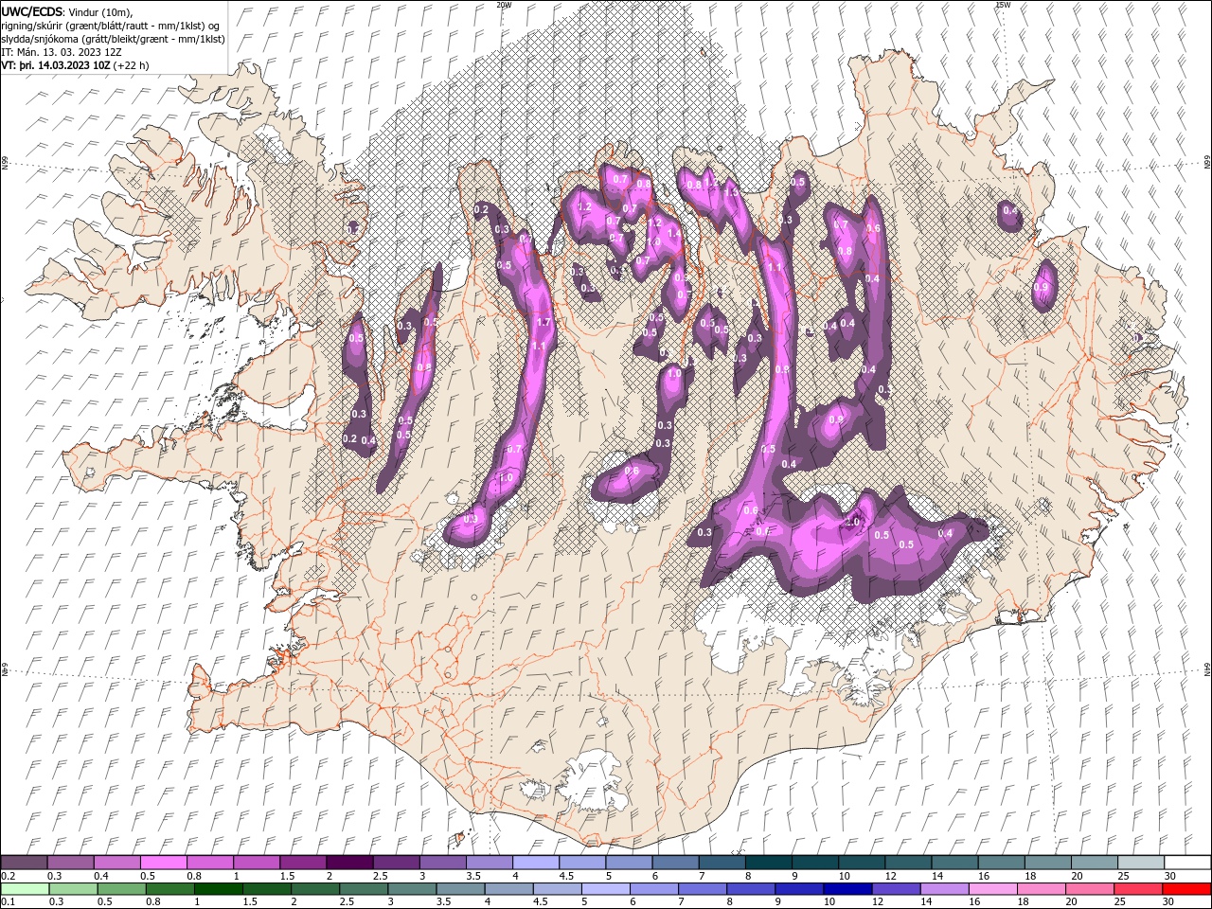
Task: Click the 15W longitude label
Action: 1003,5
